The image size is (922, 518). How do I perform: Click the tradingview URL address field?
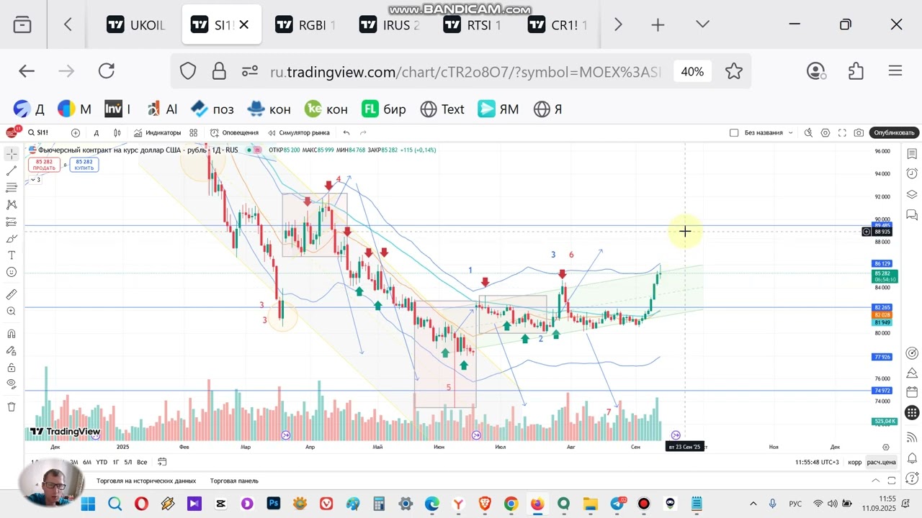click(465, 72)
